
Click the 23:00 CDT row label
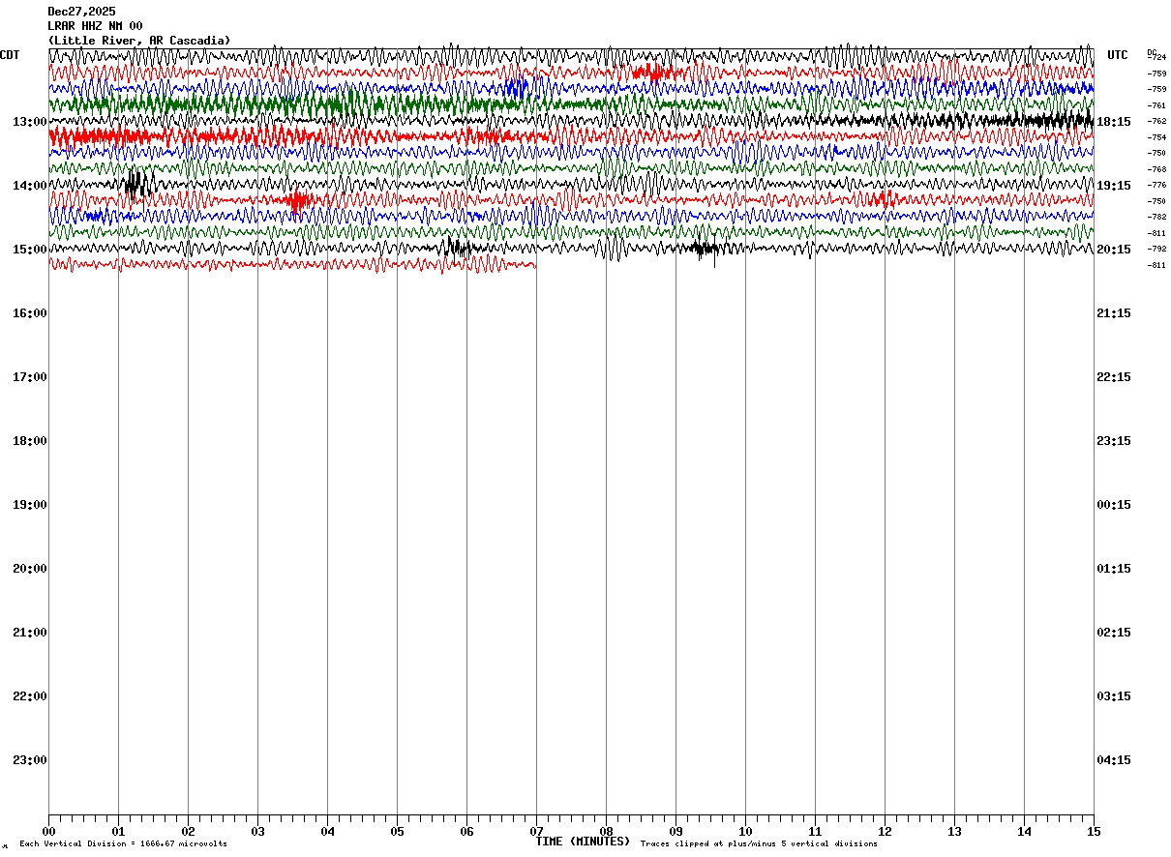point(30,760)
